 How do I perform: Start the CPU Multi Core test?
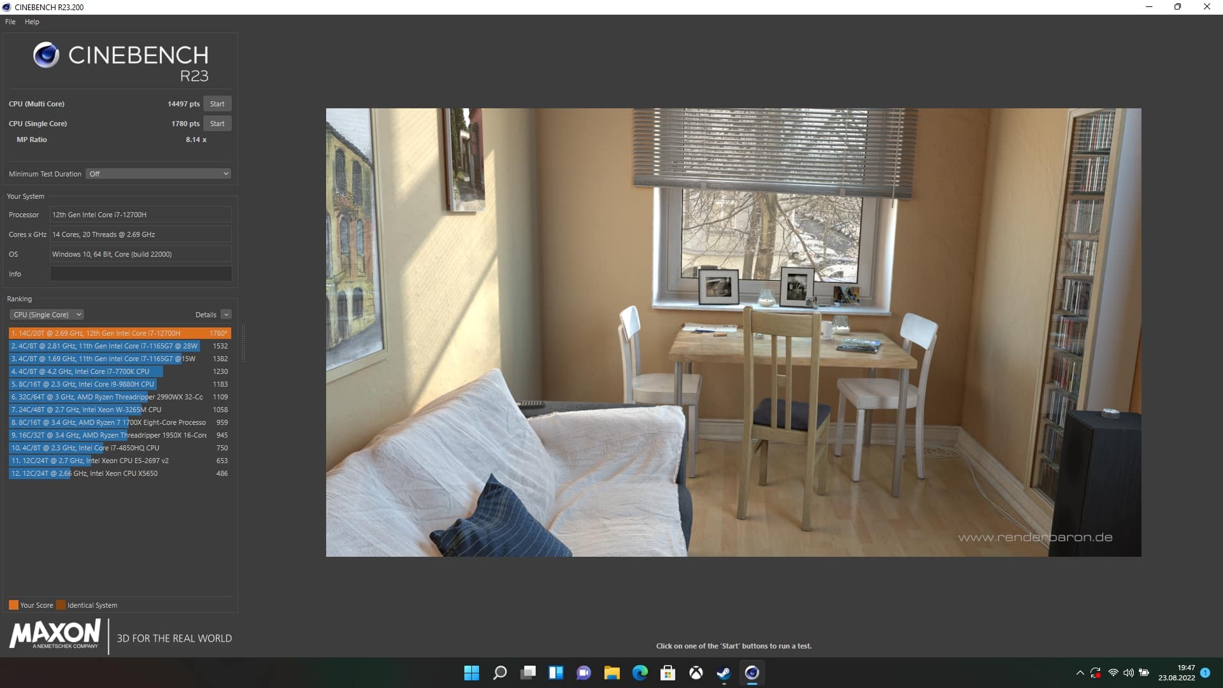point(217,104)
